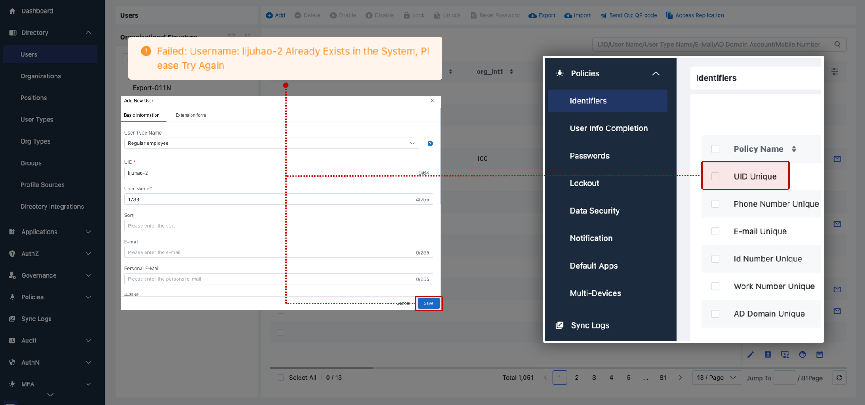
Task: Check the UID Unique policy checkbox
Action: [x=715, y=176]
